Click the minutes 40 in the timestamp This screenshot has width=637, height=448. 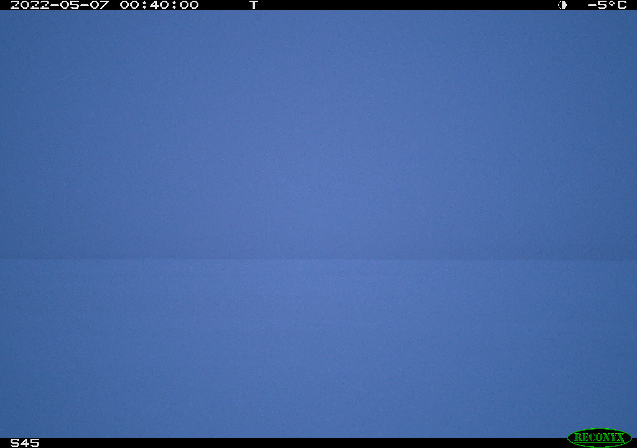point(159,5)
